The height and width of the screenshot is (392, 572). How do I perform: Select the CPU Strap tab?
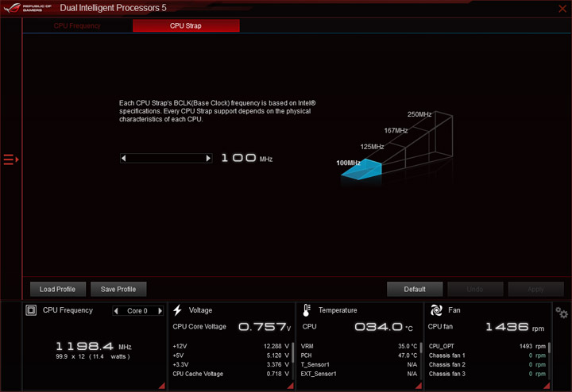click(186, 26)
